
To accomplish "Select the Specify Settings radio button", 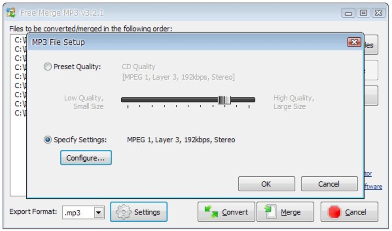I will (48, 139).
